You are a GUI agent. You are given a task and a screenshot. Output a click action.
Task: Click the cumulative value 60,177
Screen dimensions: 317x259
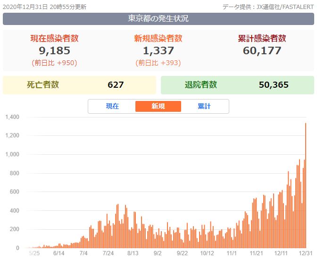click(x=262, y=50)
